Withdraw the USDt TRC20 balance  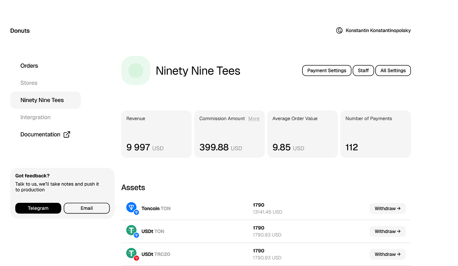point(387,254)
